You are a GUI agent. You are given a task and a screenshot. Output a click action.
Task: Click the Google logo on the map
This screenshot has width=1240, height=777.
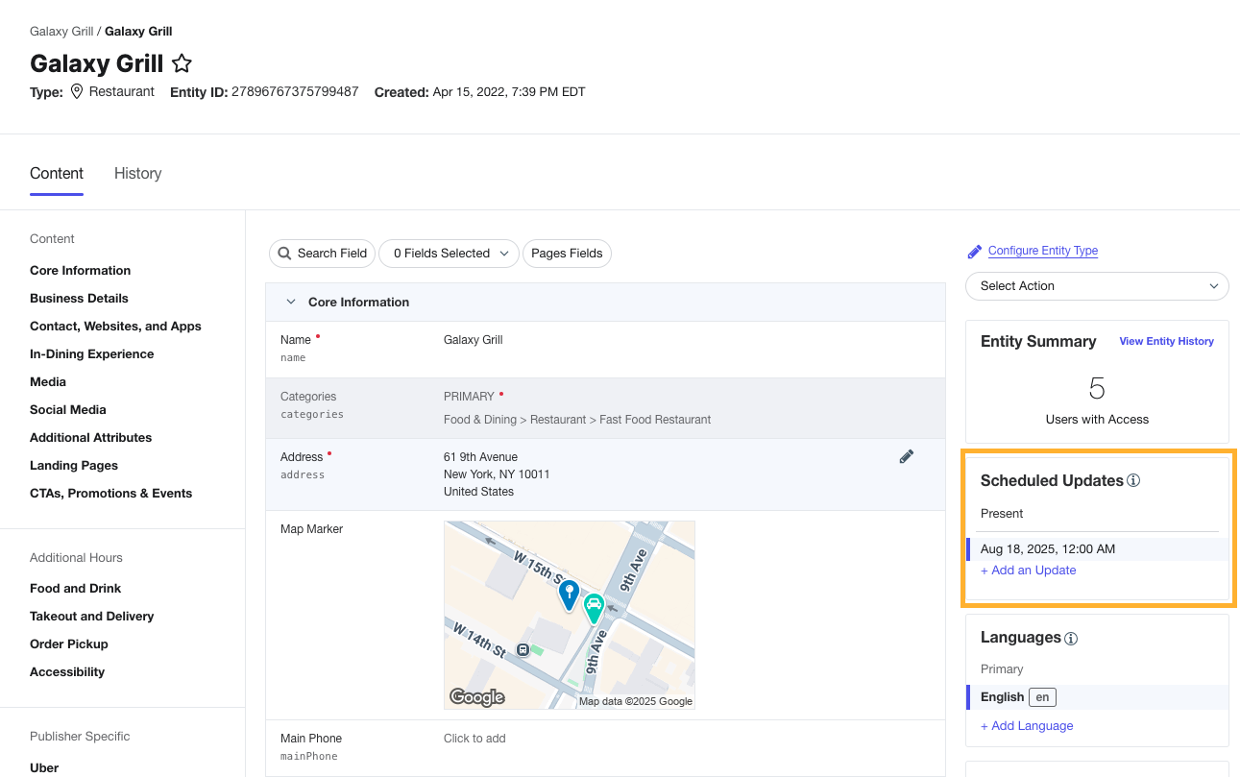[x=477, y=696]
